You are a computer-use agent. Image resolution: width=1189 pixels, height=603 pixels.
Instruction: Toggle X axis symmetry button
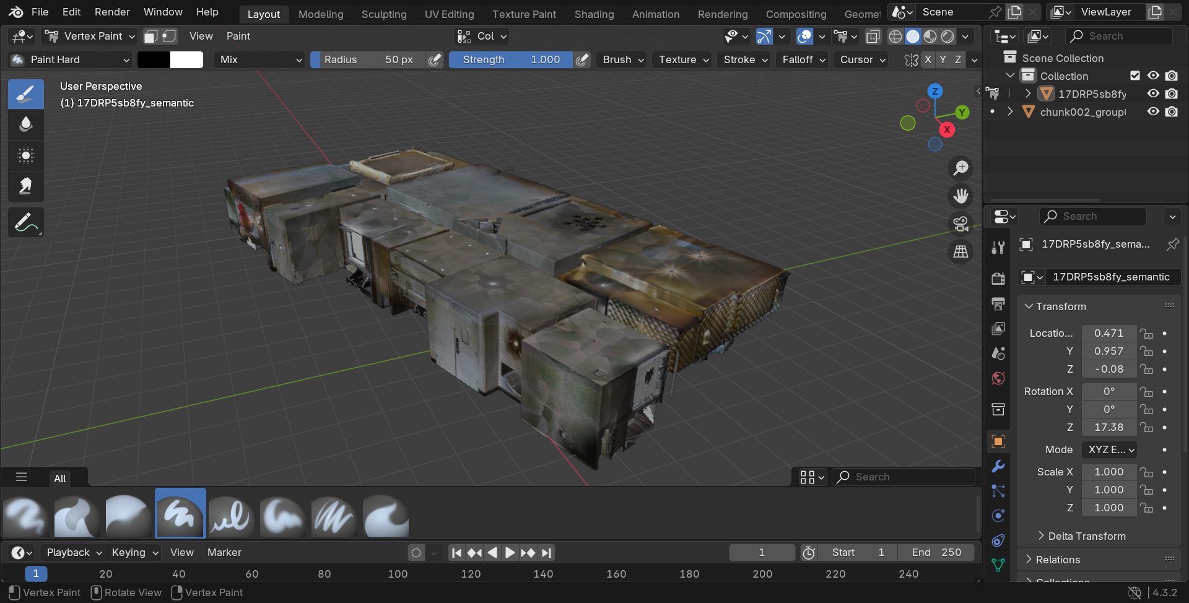tap(927, 59)
